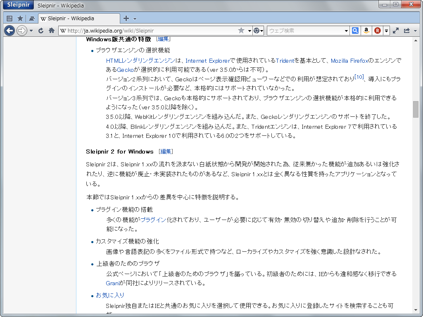Open the Mozilla Firefox link

click(349, 61)
